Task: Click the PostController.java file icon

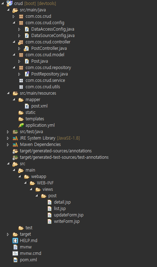Action: click(x=26, y=48)
